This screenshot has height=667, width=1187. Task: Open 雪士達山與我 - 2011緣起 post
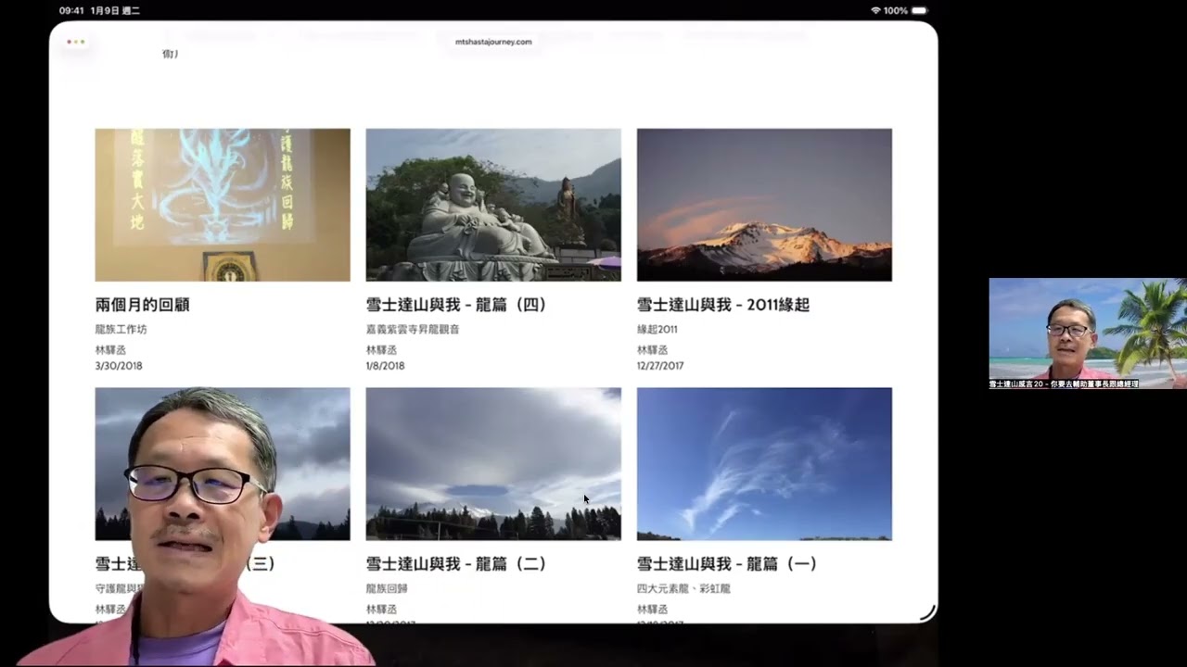pyautogui.click(x=723, y=305)
